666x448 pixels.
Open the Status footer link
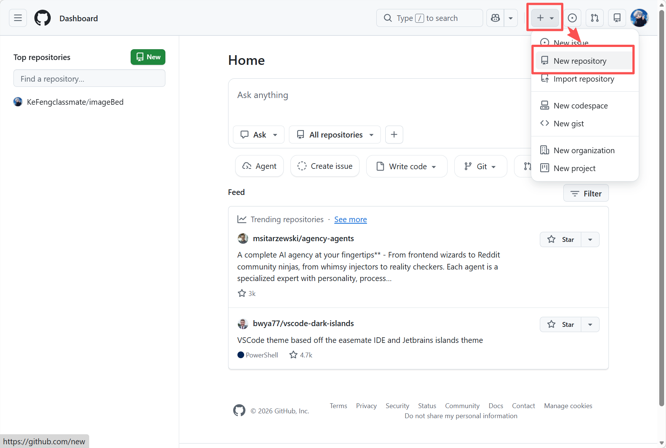pyautogui.click(x=427, y=406)
